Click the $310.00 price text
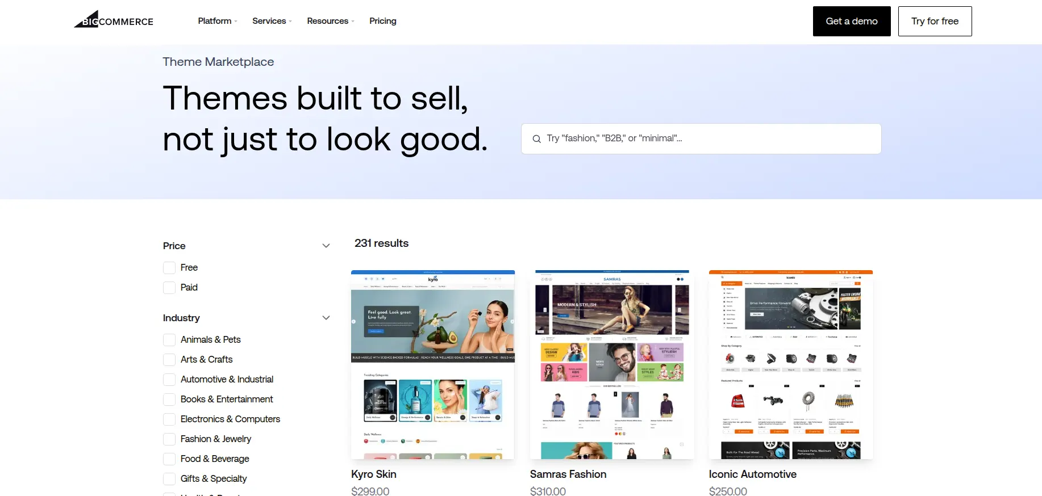This screenshot has height=496, width=1042. click(548, 491)
